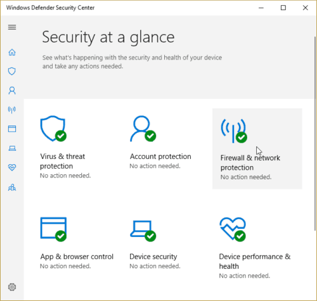
Task: Click the large window icon for App & browser control
Action: [x=53, y=229]
